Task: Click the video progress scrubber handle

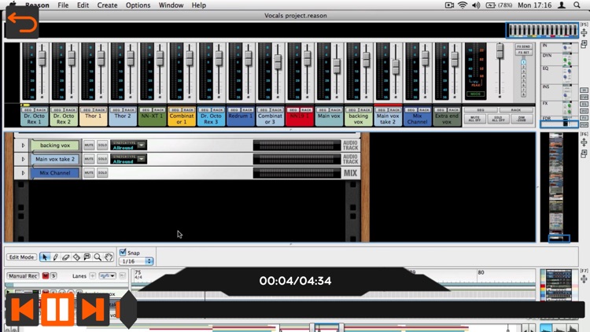Action: 128,309
